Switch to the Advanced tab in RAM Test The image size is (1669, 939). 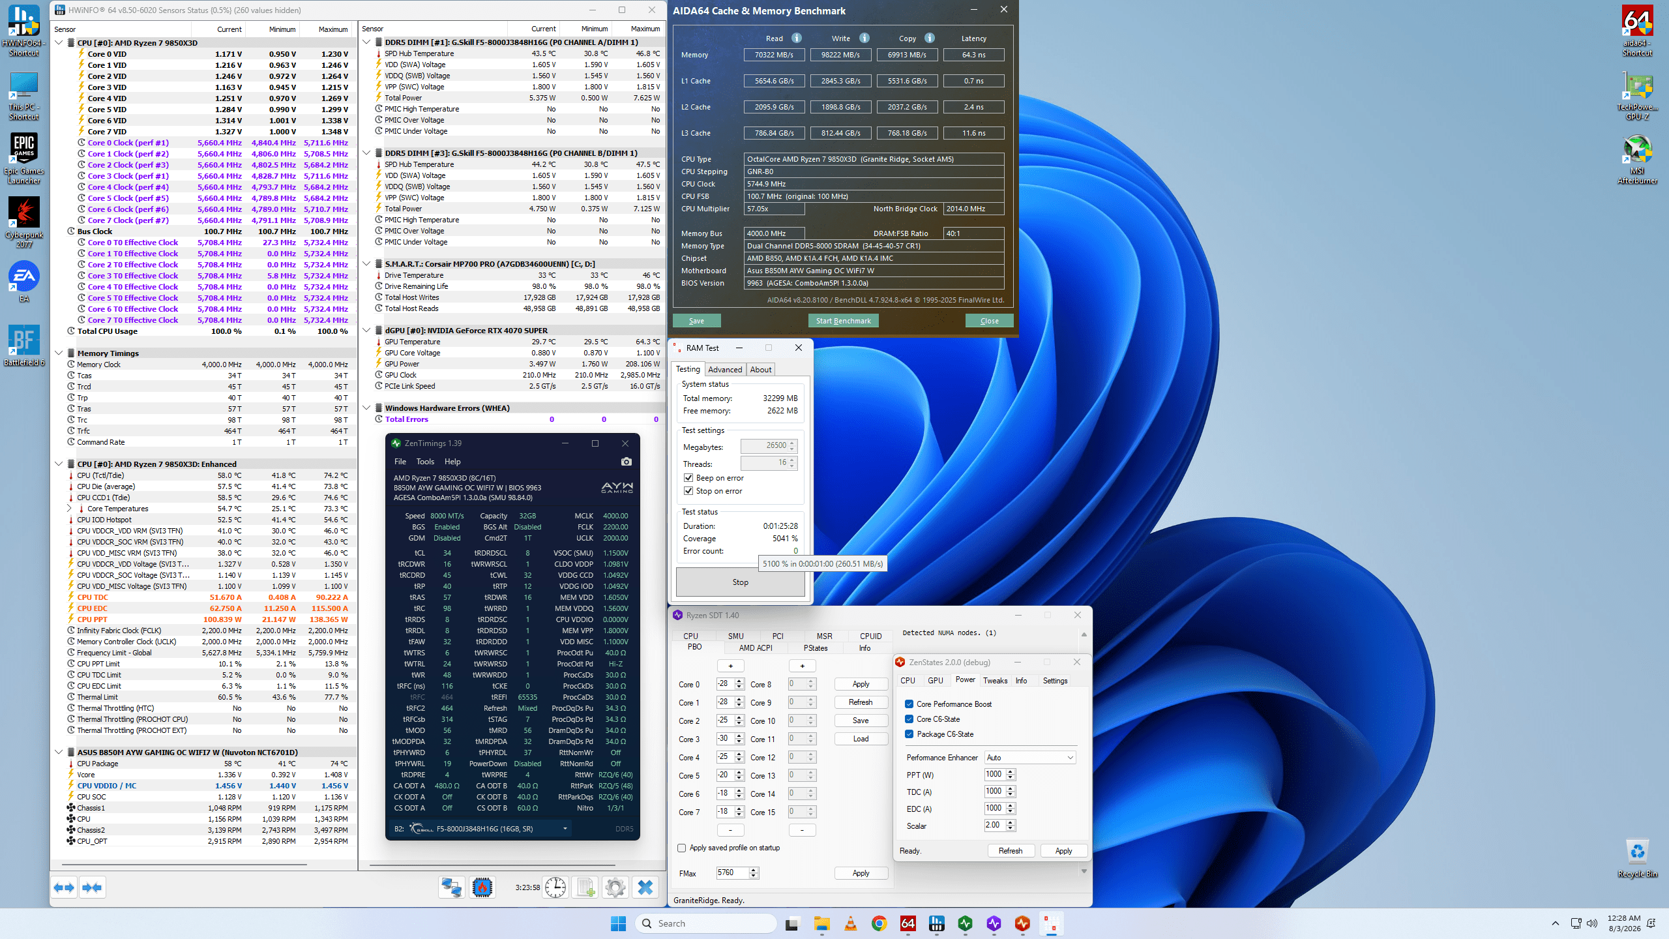[x=725, y=370]
